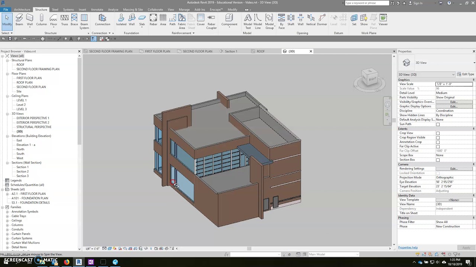
Task: Expand the Families tree node
Action: pyautogui.click(x=3, y=207)
